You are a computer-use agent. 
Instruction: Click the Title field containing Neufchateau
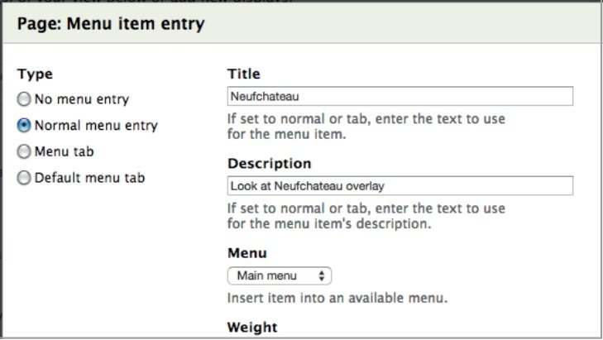(400, 96)
